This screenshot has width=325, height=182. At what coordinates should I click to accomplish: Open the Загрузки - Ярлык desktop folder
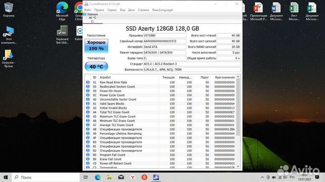9,59
